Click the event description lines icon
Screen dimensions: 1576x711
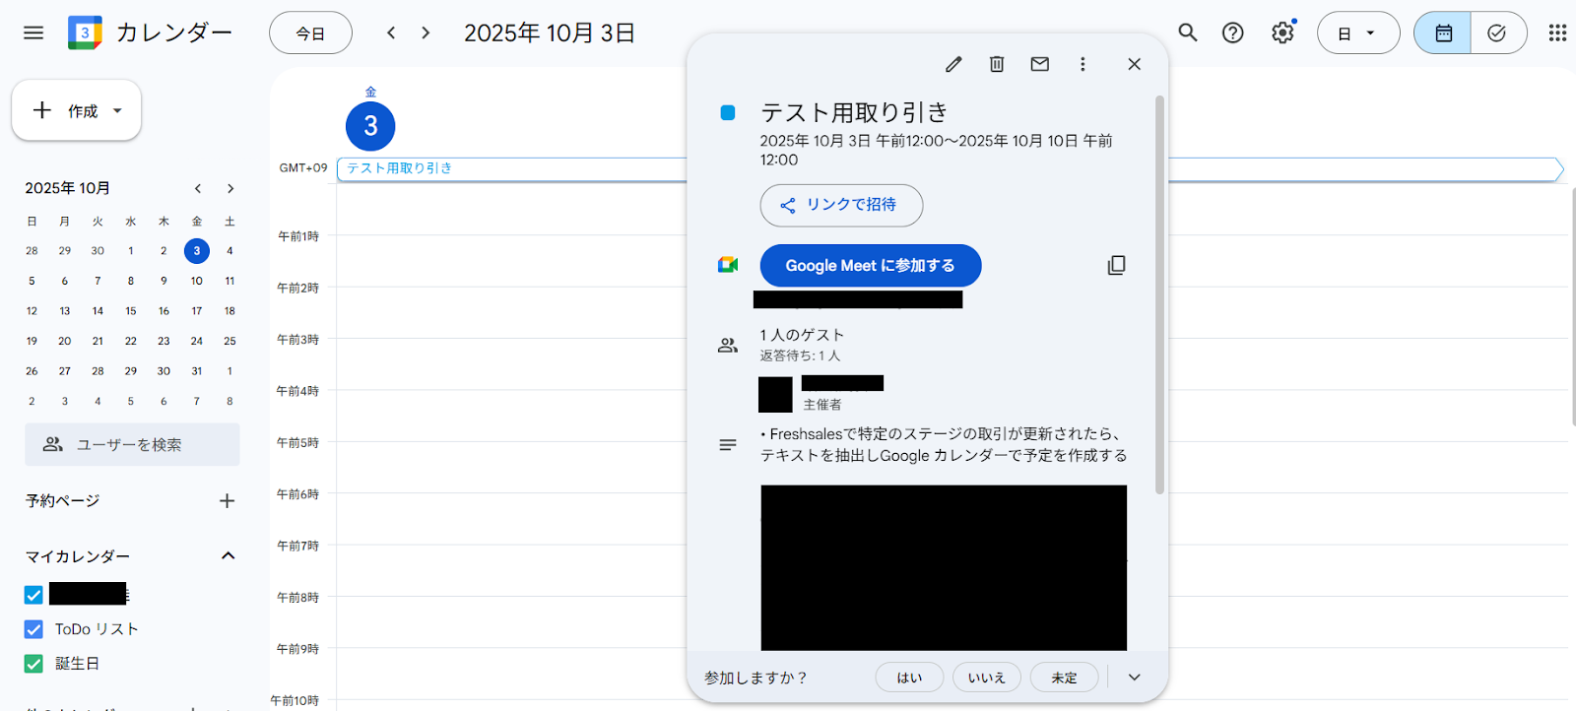point(728,445)
